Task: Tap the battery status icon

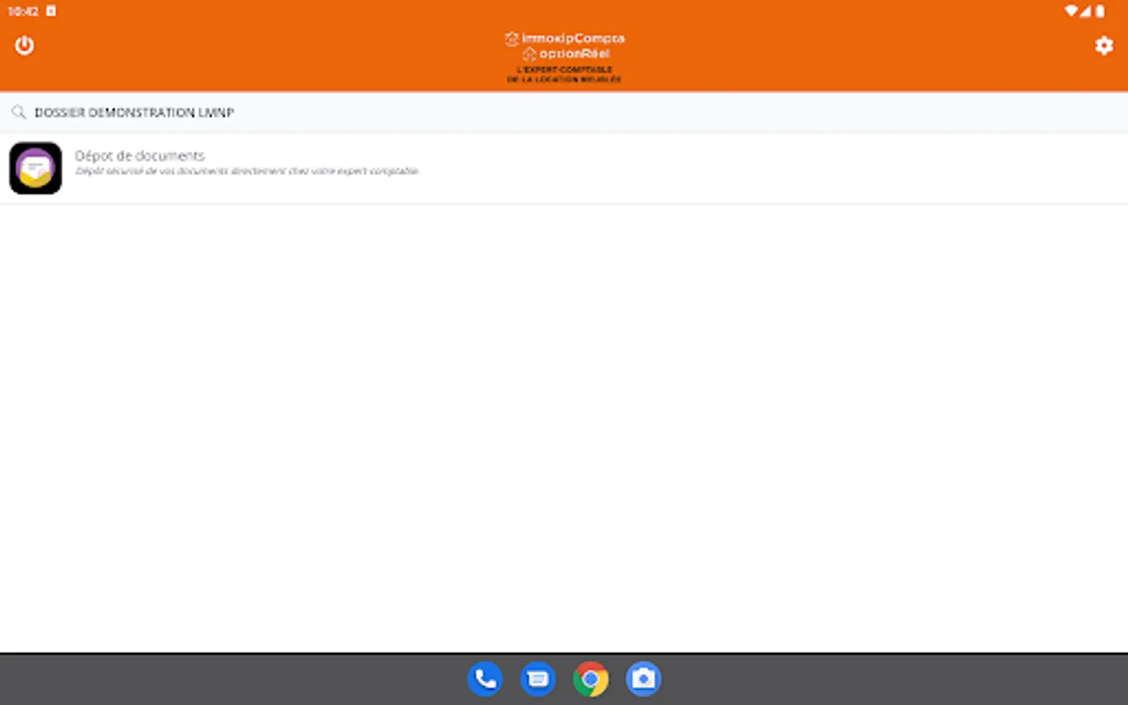Action: coord(1100,11)
